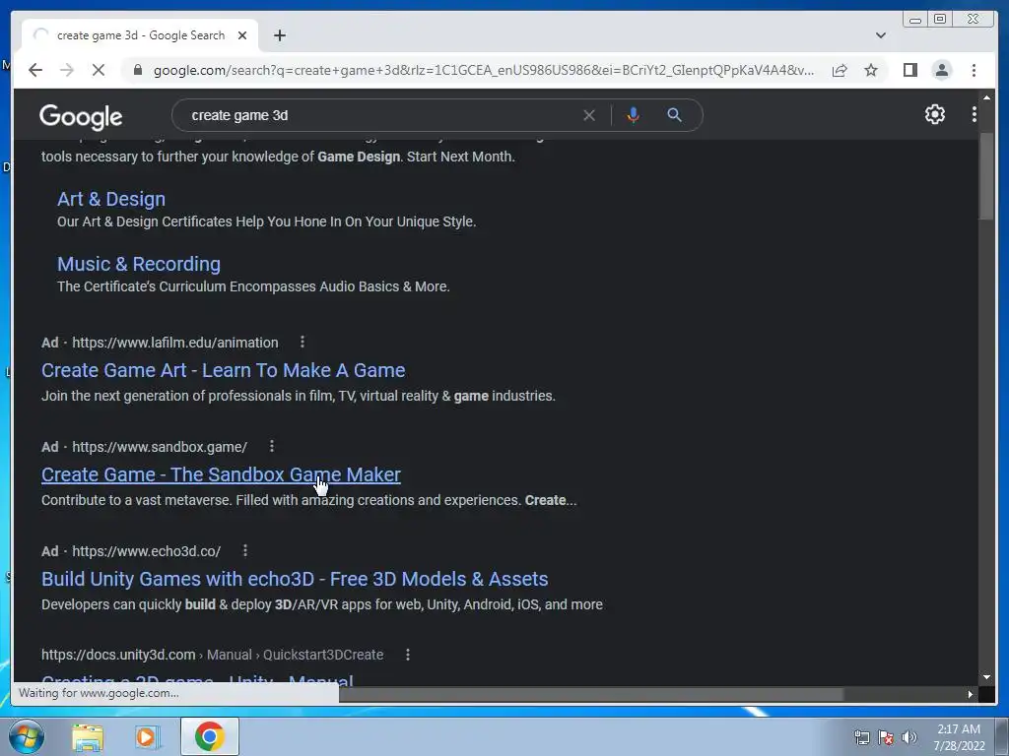Open options for the sandbox.game ad
Viewport: 1009px width, 756px height.
272,446
